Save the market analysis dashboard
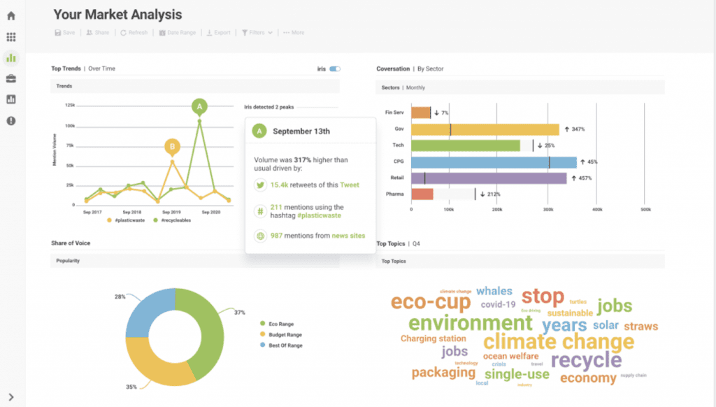 [x=64, y=32]
